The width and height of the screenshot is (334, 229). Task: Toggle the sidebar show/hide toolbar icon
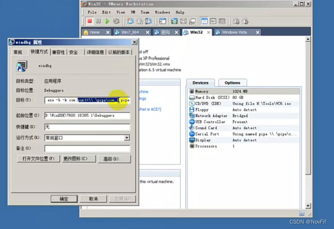(163, 21)
